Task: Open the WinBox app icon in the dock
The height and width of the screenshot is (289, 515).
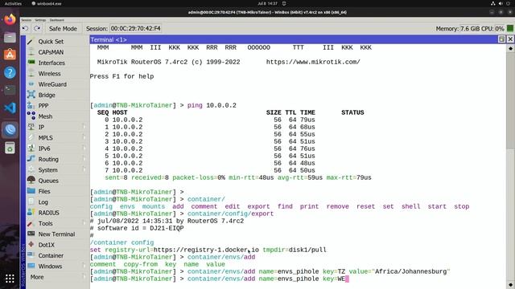Action: tap(10, 130)
